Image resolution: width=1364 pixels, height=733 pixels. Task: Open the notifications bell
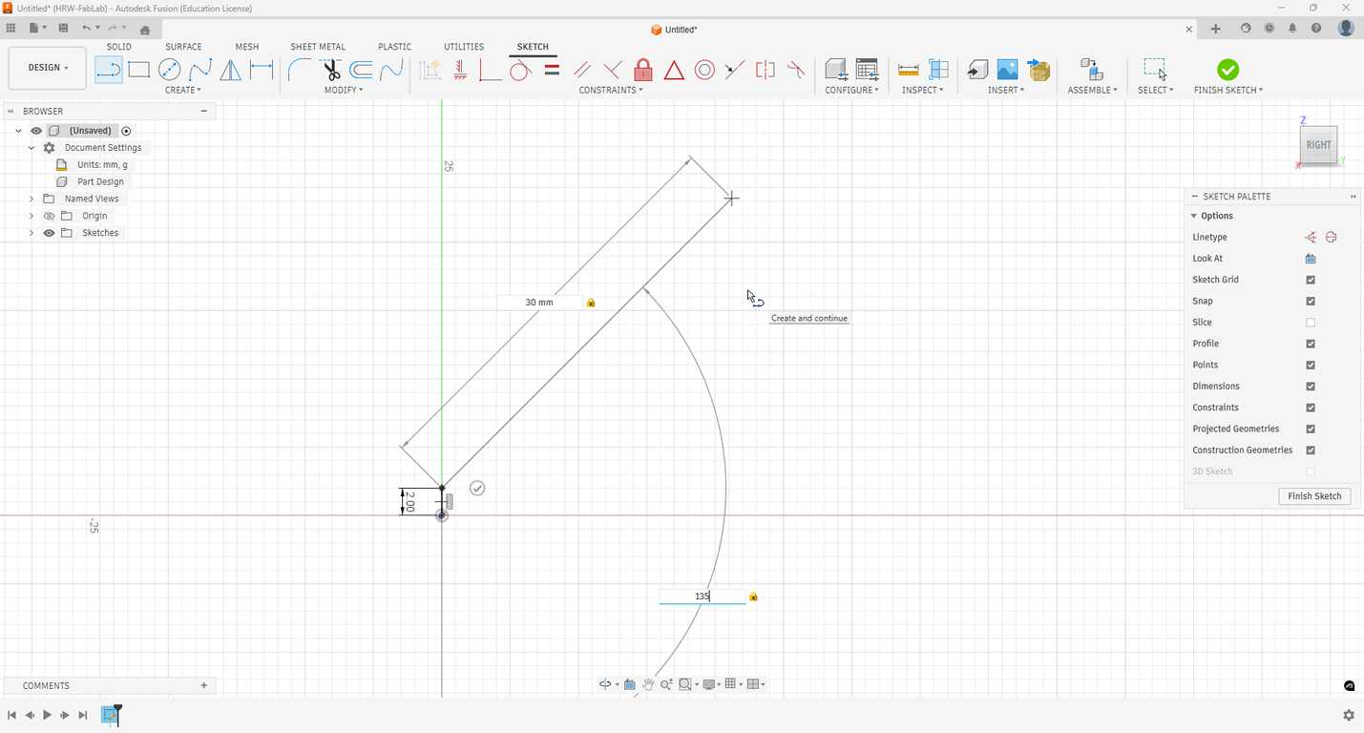[1292, 29]
